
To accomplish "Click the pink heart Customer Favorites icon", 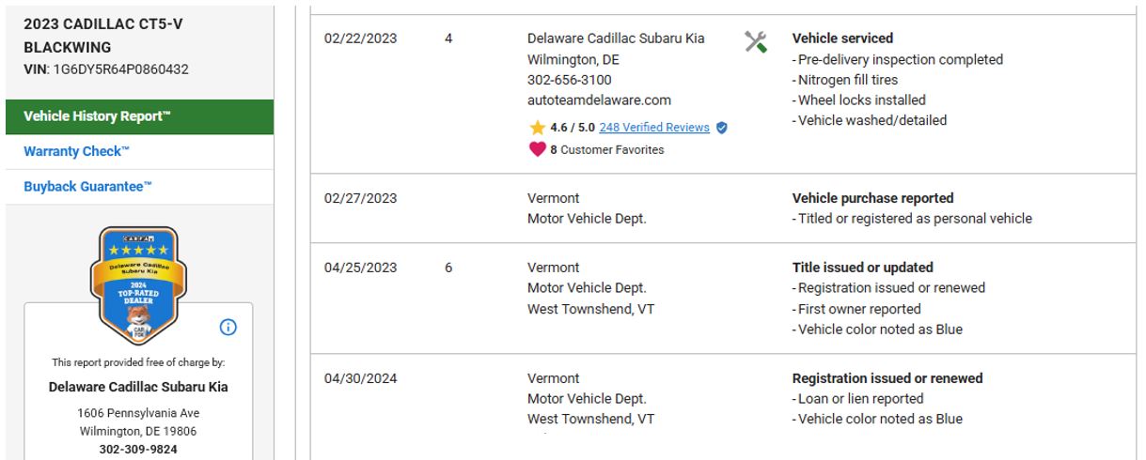I will [537, 149].
